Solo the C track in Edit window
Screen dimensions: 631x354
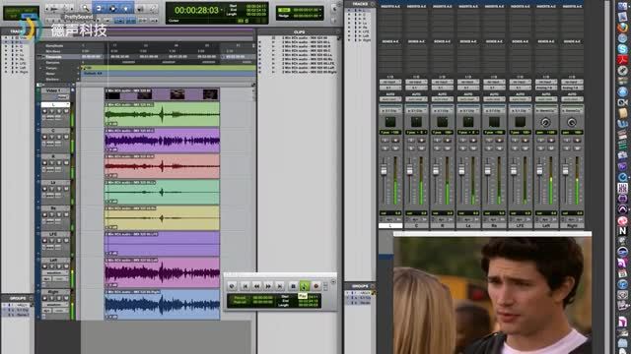(59, 138)
